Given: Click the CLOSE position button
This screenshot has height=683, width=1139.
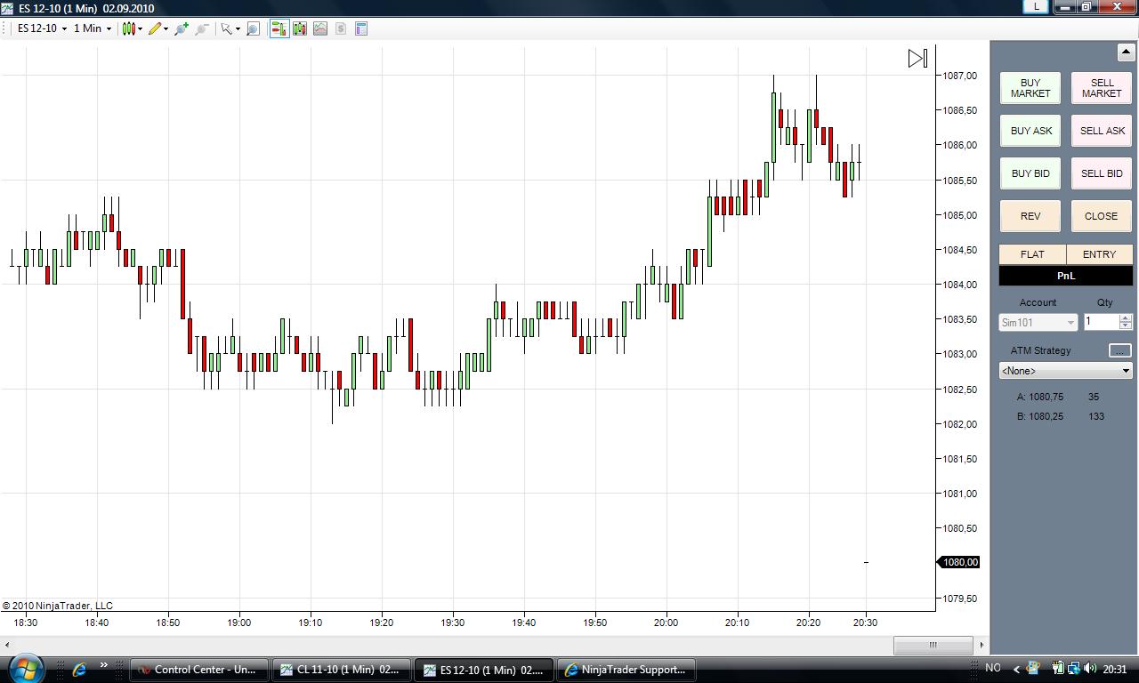Looking at the screenshot, I should (x=1102, y=216).
